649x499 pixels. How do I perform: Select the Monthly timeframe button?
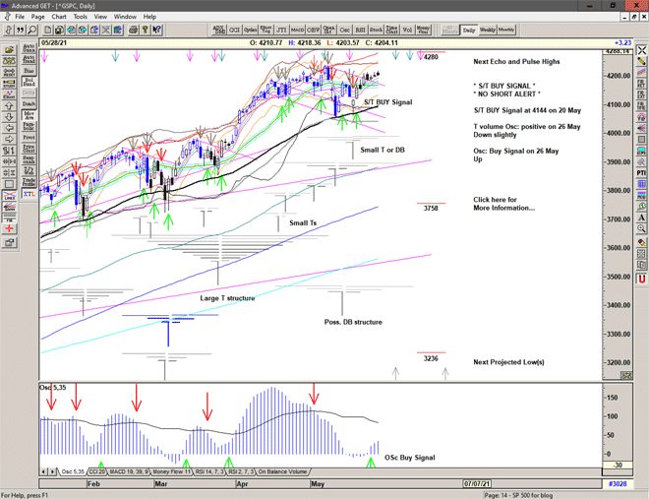506,31
